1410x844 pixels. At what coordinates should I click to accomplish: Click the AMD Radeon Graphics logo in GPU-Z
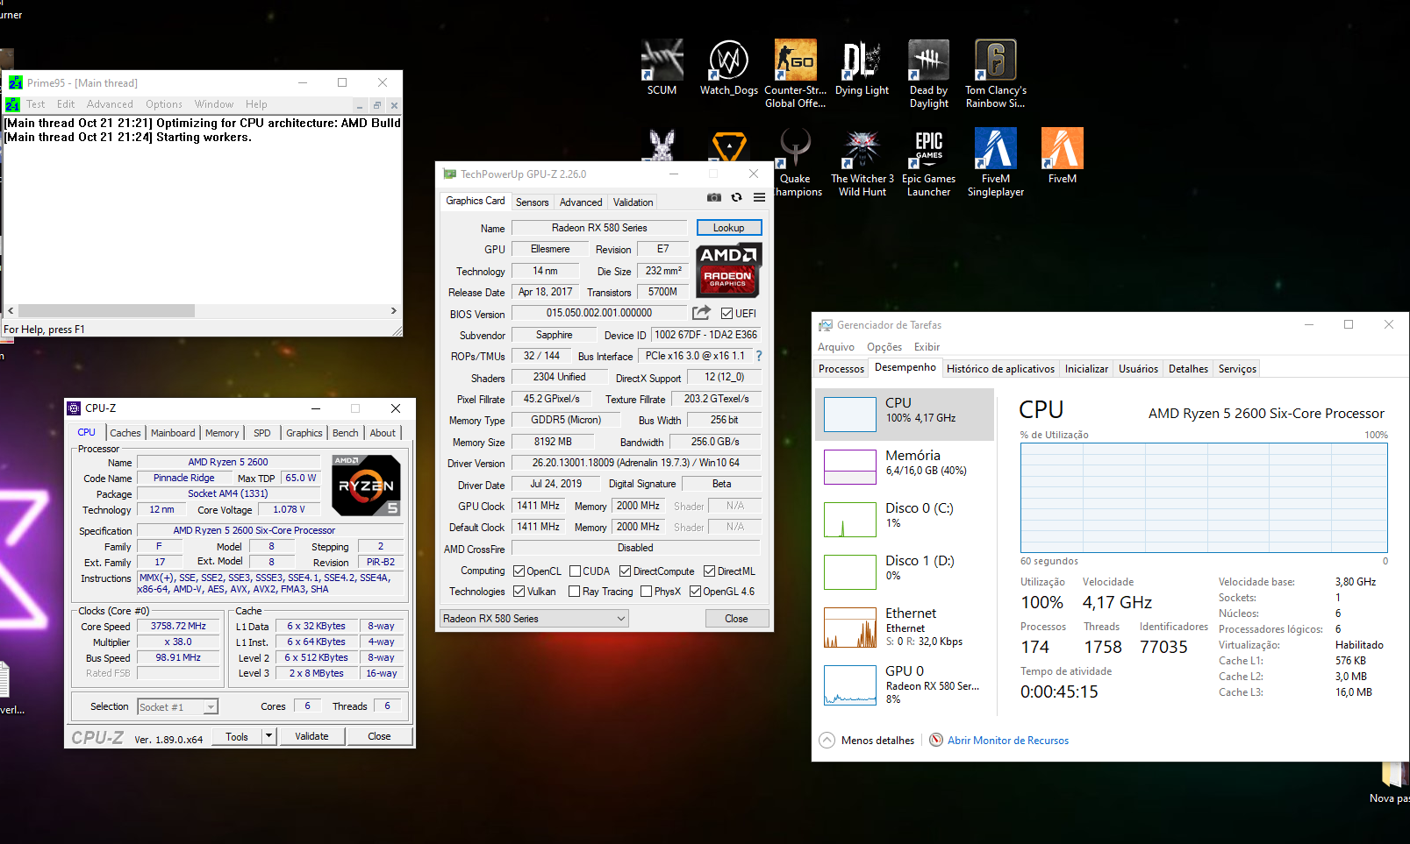pos(729,270)
